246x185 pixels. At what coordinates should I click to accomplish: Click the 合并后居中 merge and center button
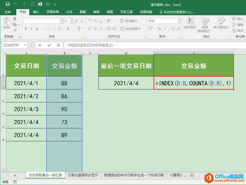130,29
